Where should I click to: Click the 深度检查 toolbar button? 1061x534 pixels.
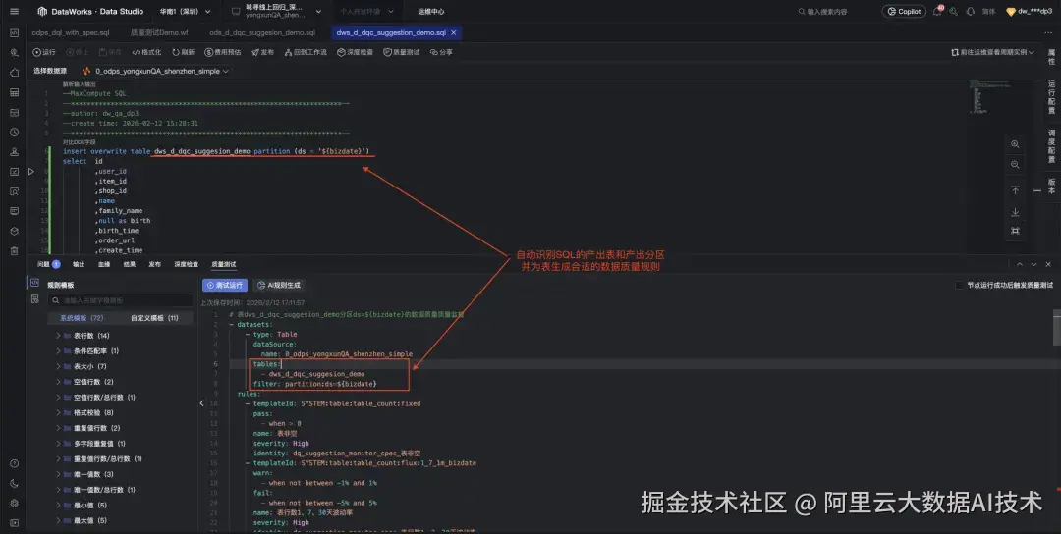tap(356, 52)
